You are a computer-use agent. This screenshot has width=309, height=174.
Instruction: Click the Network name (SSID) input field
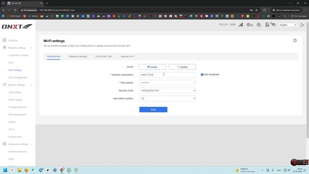tap(167, 75)
